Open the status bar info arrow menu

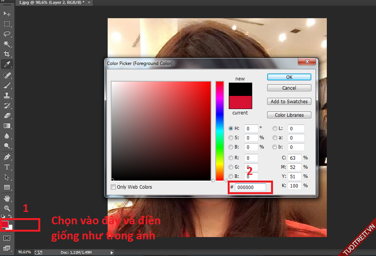pos(112,253)
